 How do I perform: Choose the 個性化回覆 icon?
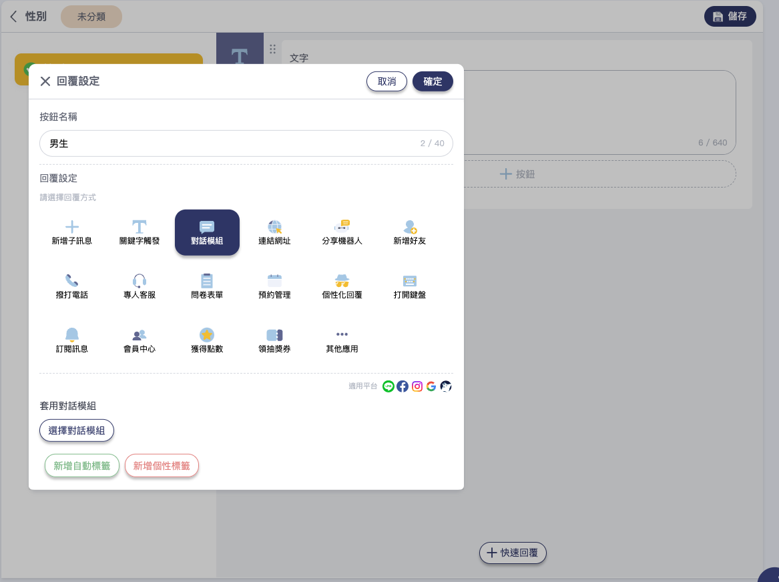(342, 281)
